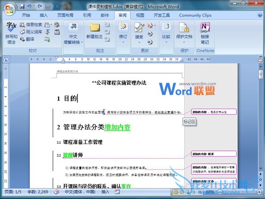
Task: Click right indent marker on ruler
Action: [182, 60]
